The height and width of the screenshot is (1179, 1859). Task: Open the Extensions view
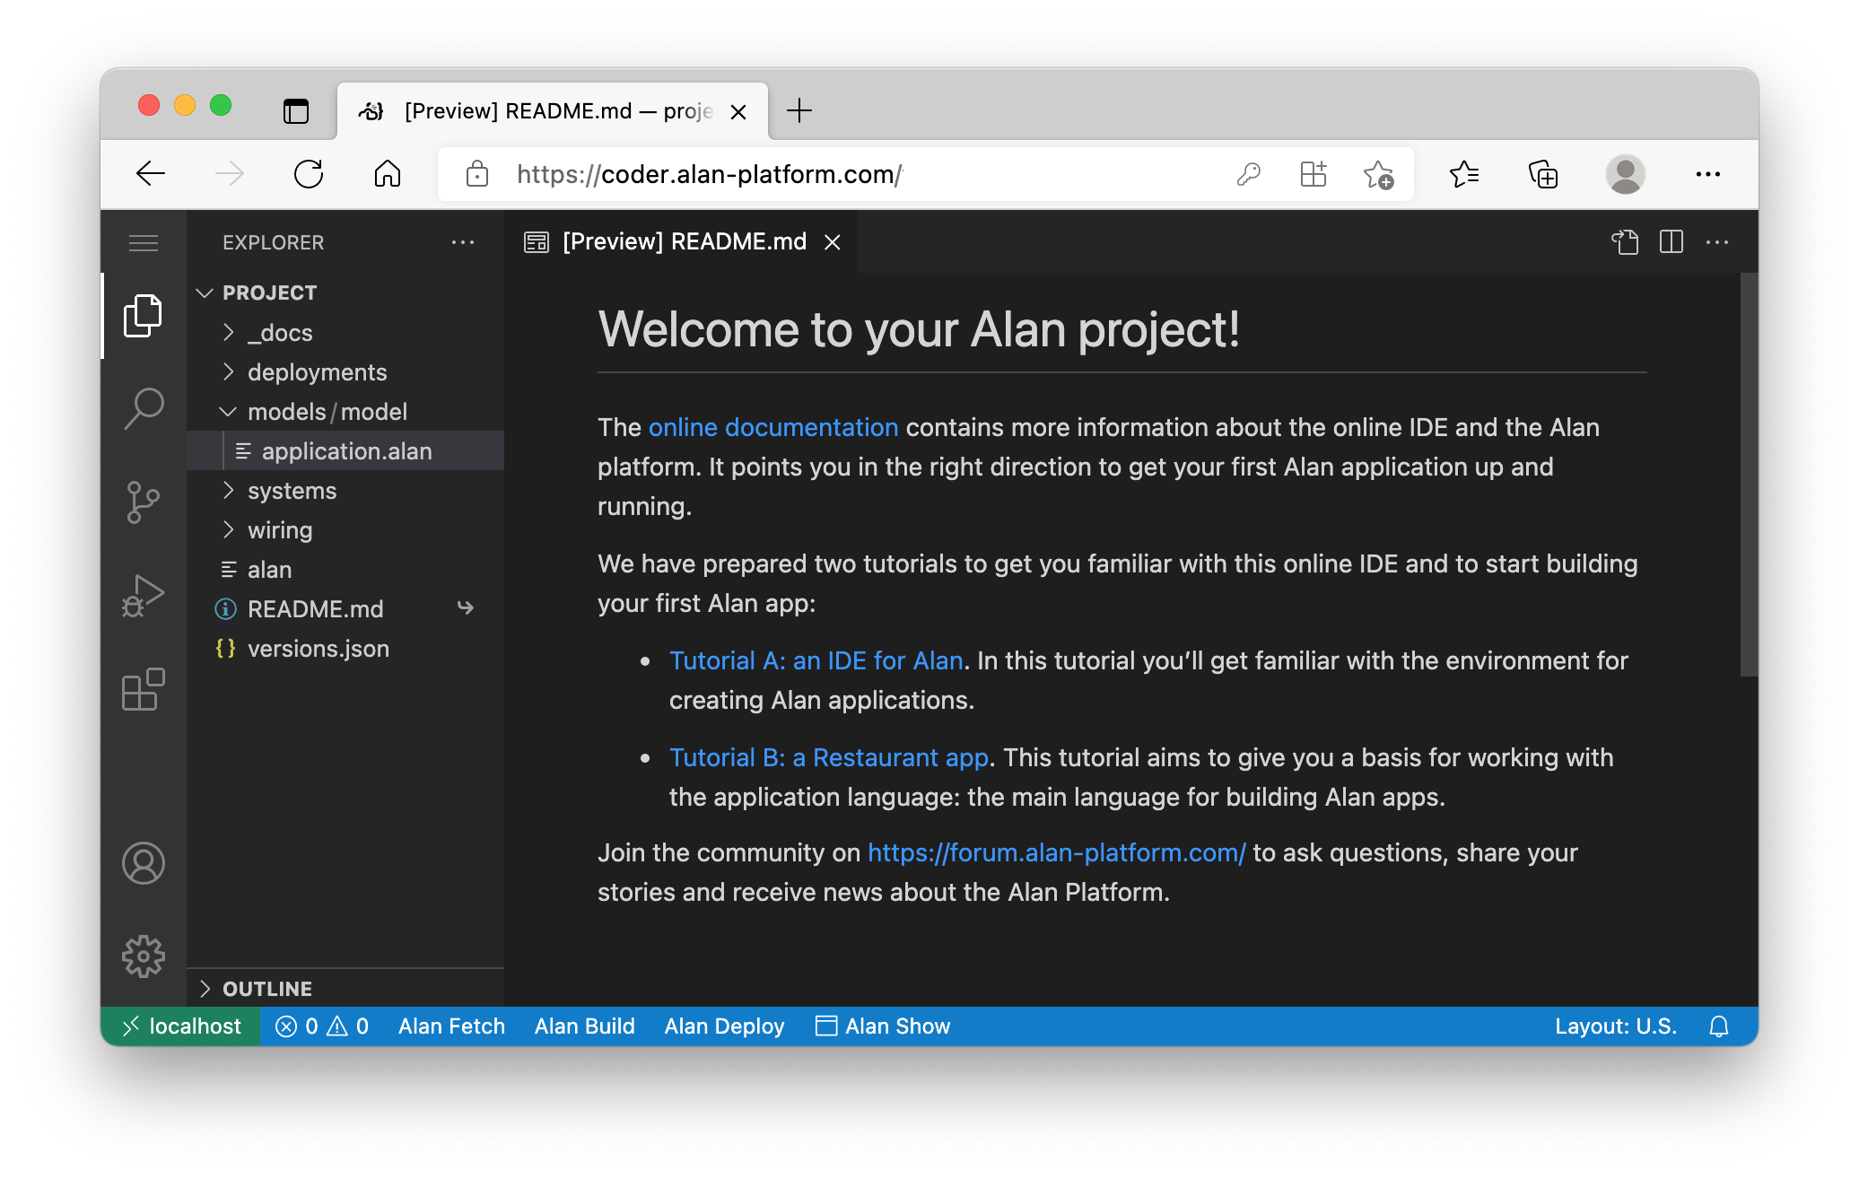143,689
